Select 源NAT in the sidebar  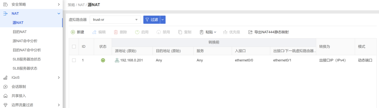coord(18,23)
